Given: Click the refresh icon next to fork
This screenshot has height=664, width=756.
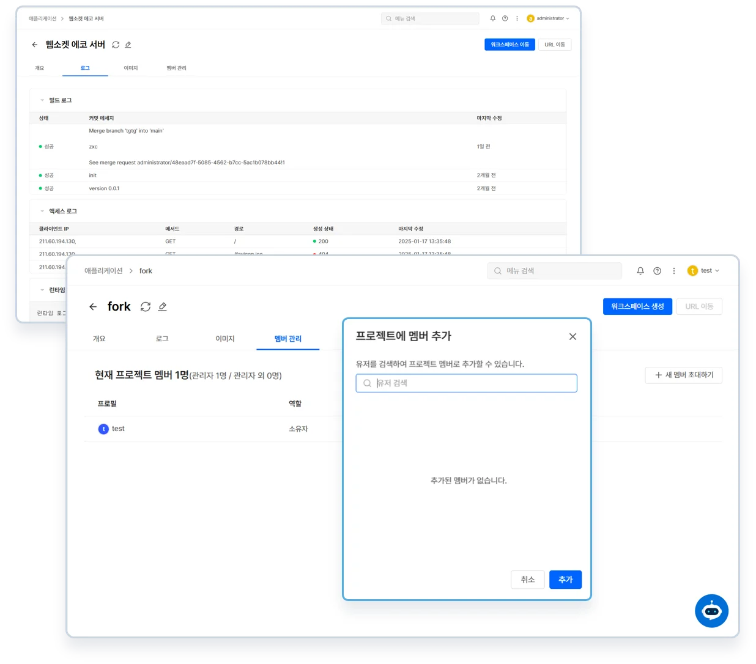Looking at the screenshot, I should pyautogui.click(x=146, y=307).
